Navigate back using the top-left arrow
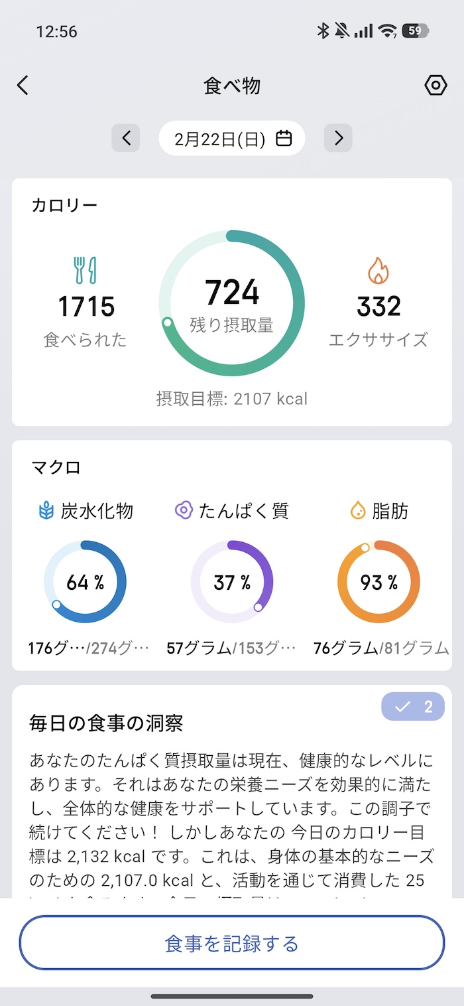This screenshot has width=464, height=1006. click(23, 86)
